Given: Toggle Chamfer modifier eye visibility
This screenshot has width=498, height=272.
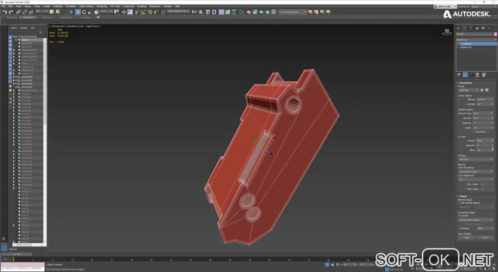Looking at the screenshot, I should pos(458,44).
